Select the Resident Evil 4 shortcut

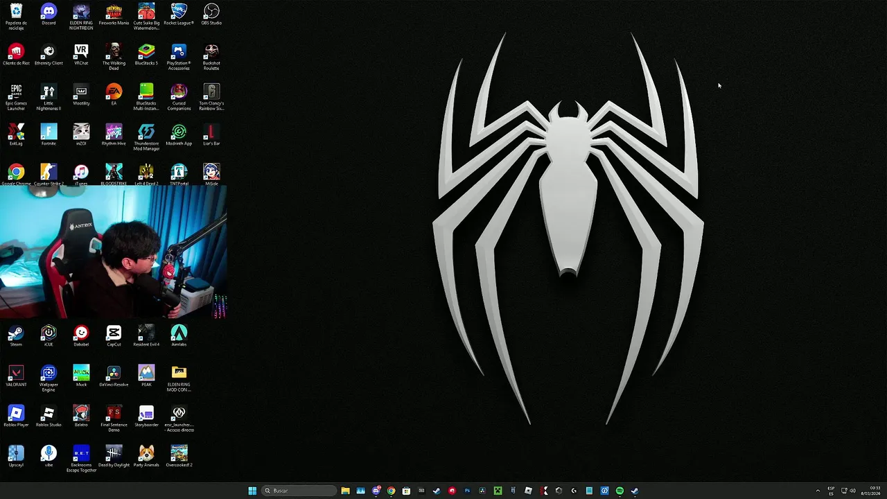point(146,336)
